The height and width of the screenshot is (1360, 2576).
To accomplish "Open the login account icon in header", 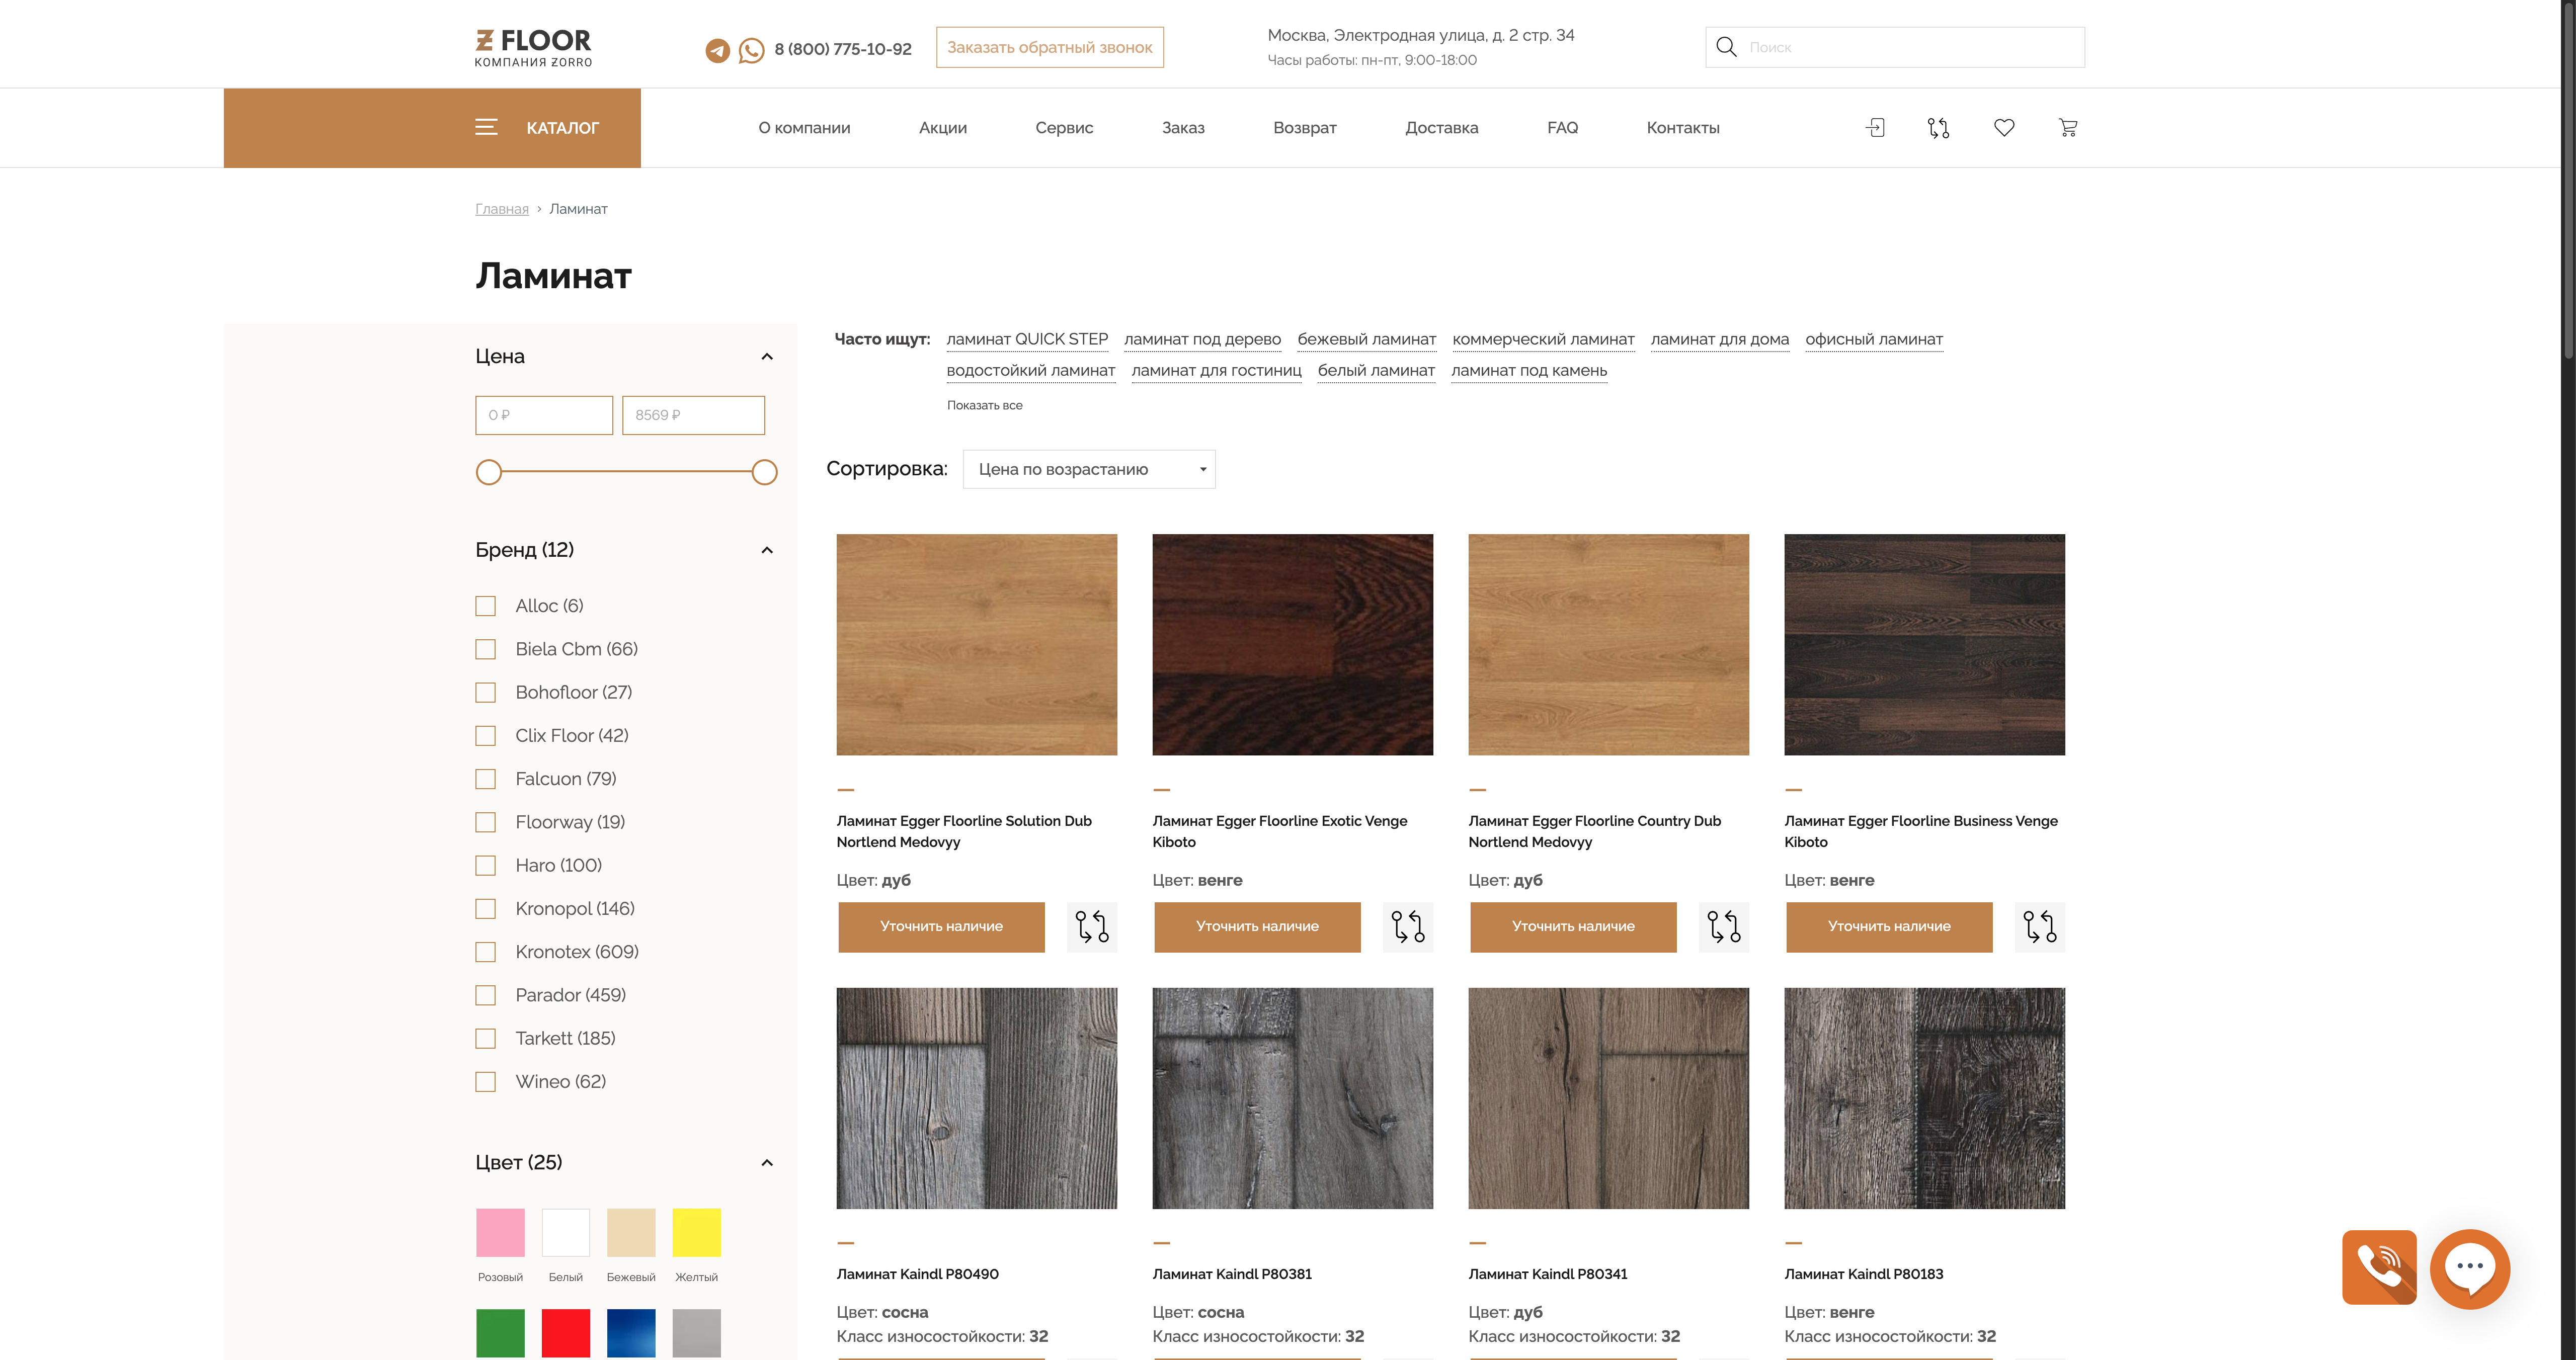I will point(1875,128).
